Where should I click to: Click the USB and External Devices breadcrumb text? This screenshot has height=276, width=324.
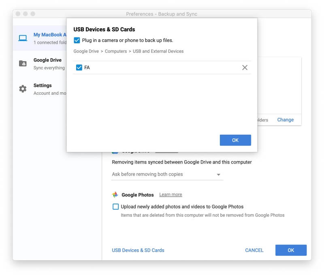pyautogui.click(x=158, y=51)
